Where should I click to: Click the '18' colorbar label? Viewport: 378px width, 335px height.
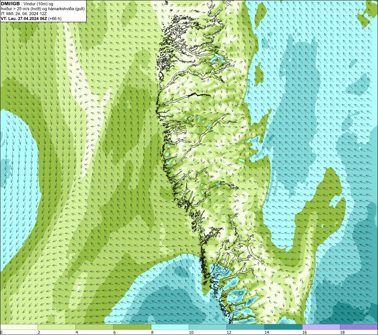coord(342,333)
